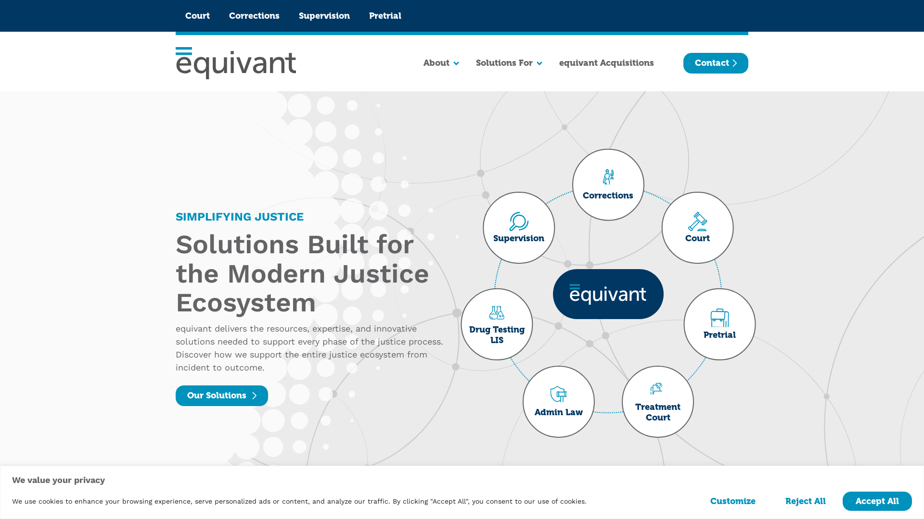Click the equivant logo in header
This screenshot has width=924, height=519.
(x=236, y=63)
